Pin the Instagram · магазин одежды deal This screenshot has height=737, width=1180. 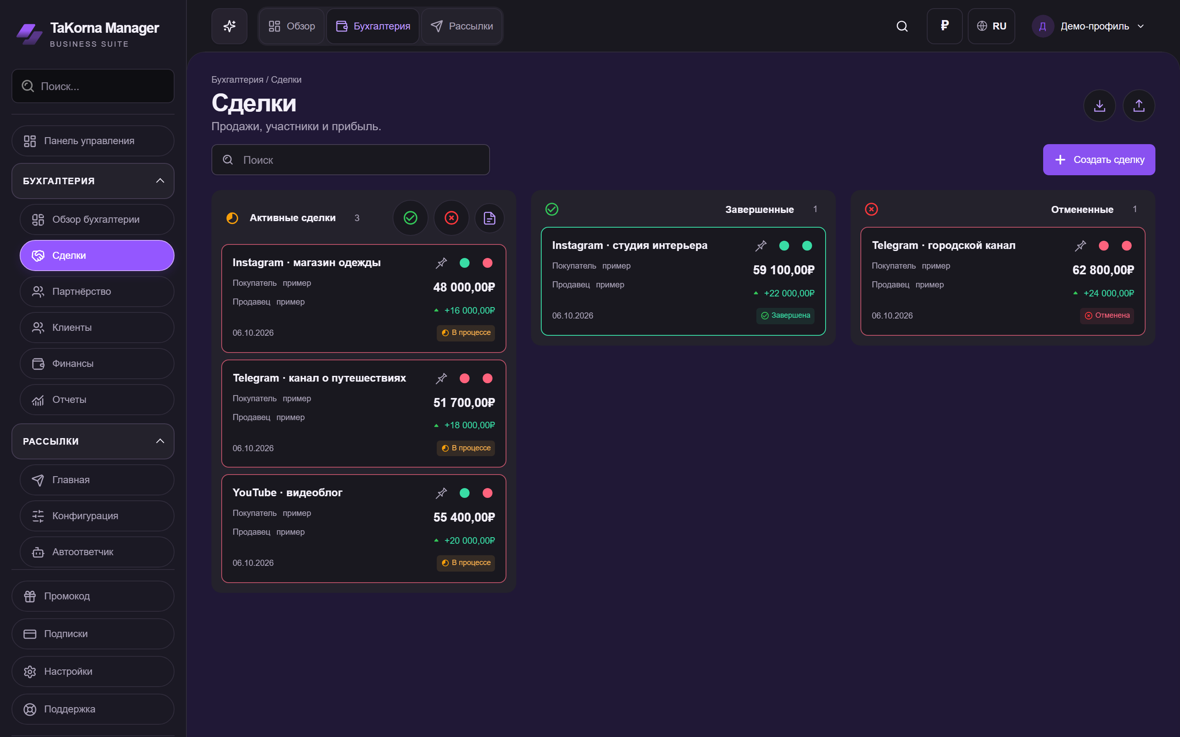coord(441,263)
